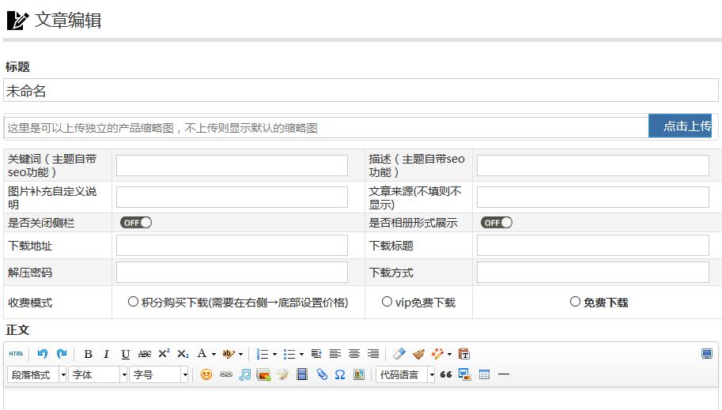Expand the auto typeset options arrow
Viewport: 722px width, 410px height.
point(449,355)
